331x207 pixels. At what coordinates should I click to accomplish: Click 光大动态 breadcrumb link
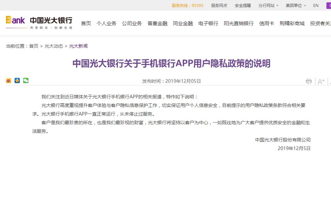(x=54, y=46)
